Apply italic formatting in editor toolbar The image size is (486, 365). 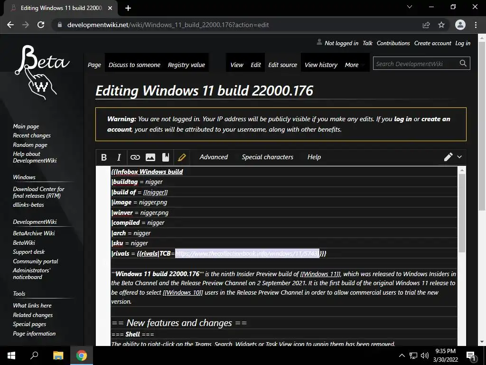(119, 157)
